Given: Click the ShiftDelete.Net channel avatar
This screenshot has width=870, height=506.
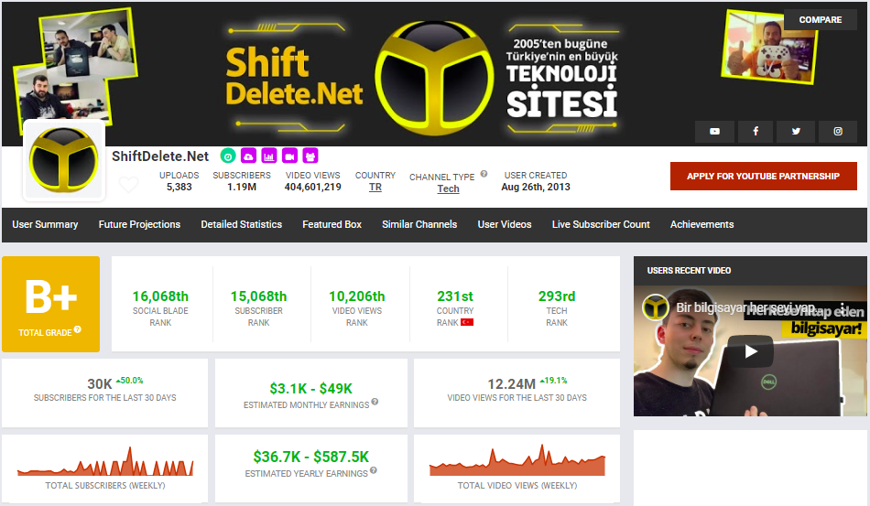Looking at the screenshot, I should 64,162.
